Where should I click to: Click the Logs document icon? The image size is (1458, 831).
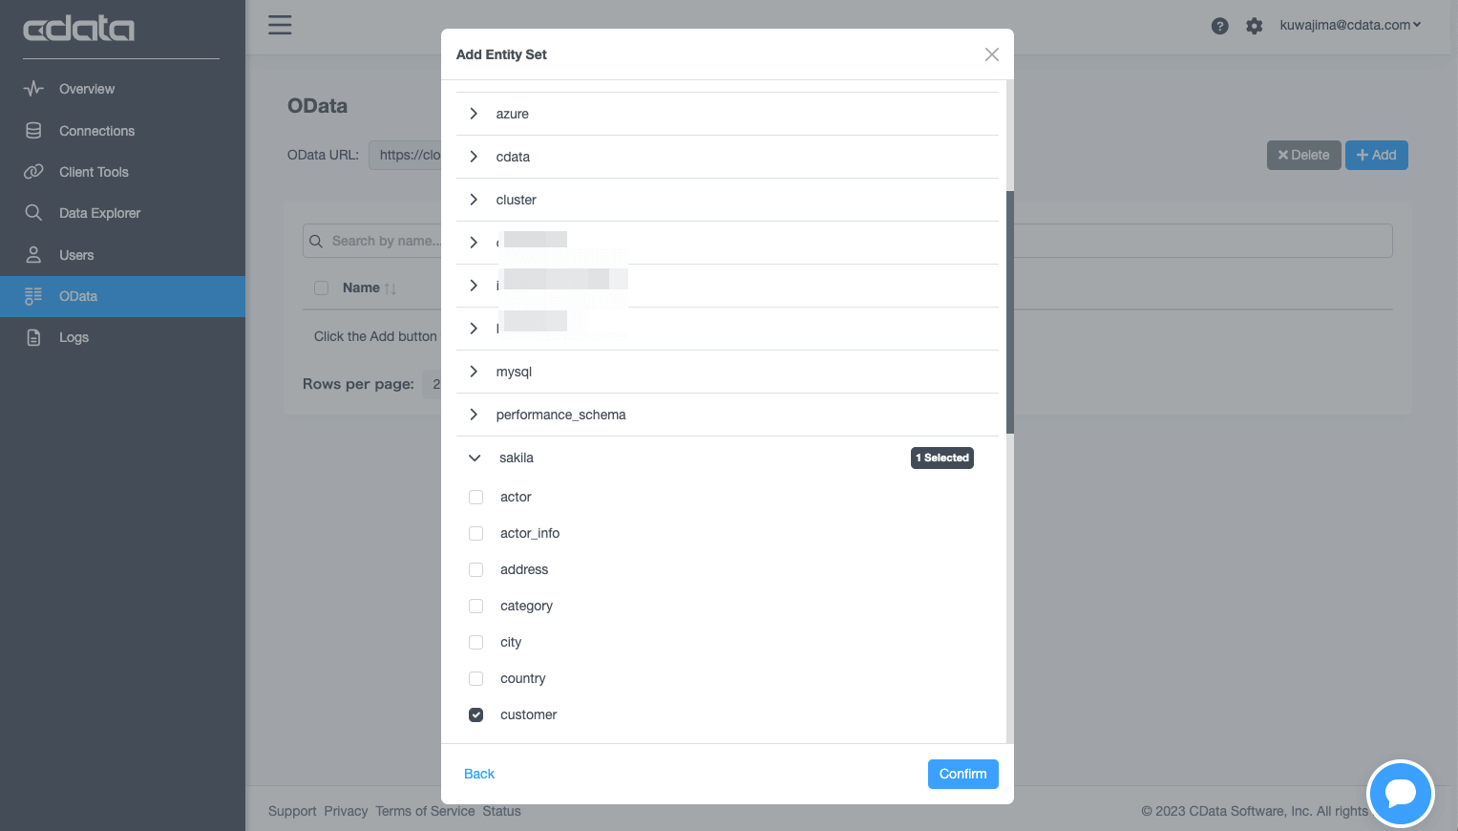[33, 337]
